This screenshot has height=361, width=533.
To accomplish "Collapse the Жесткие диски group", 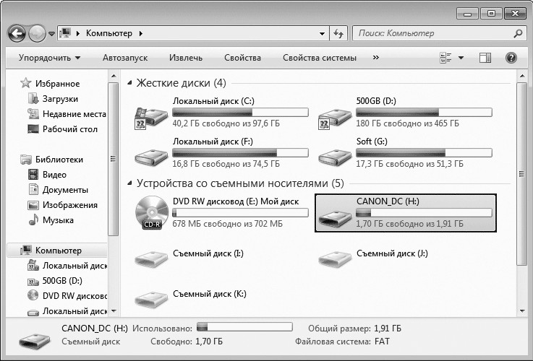I will pos(130,84).
